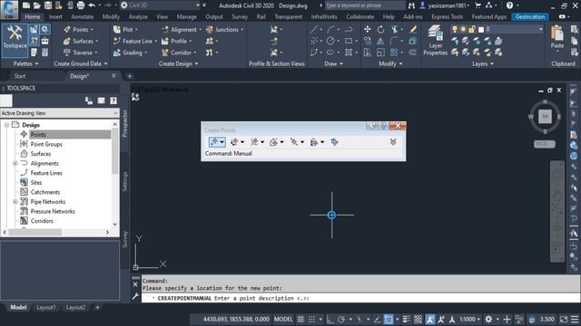
Task: Open Layer Properties manager
Action: pos(436,40)
